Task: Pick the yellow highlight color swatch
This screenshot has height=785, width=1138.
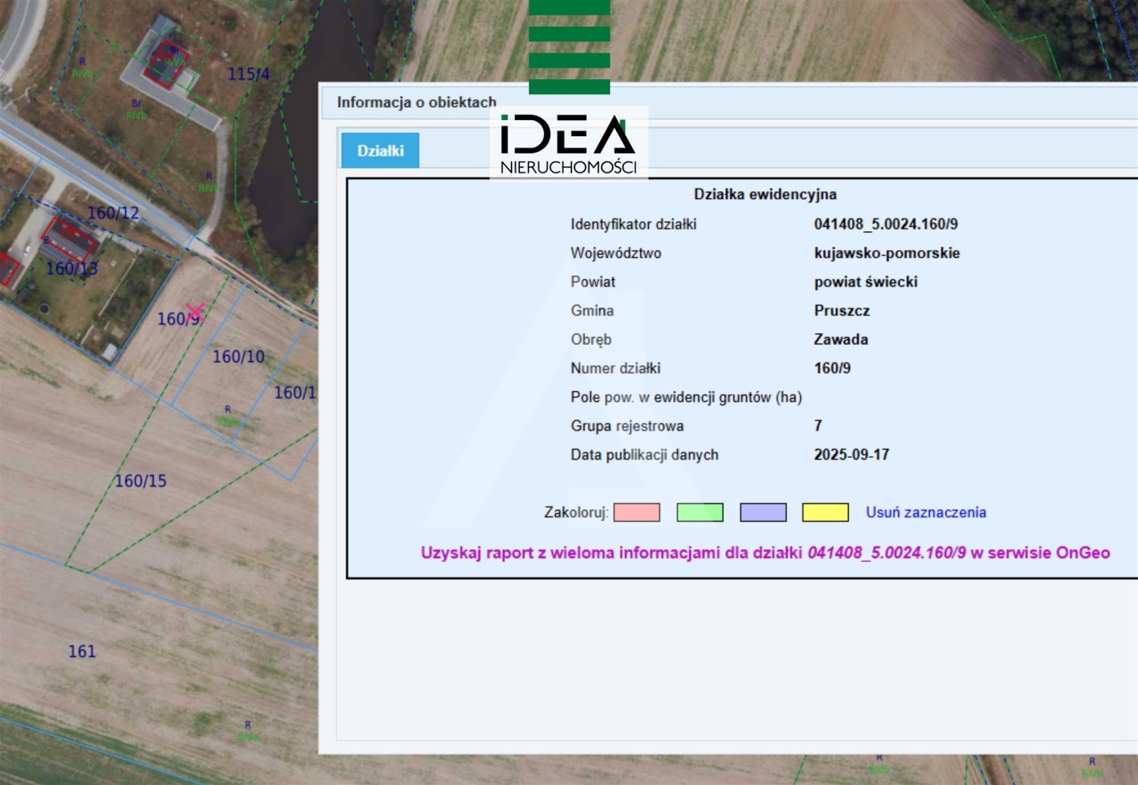Action: [825, 512]
